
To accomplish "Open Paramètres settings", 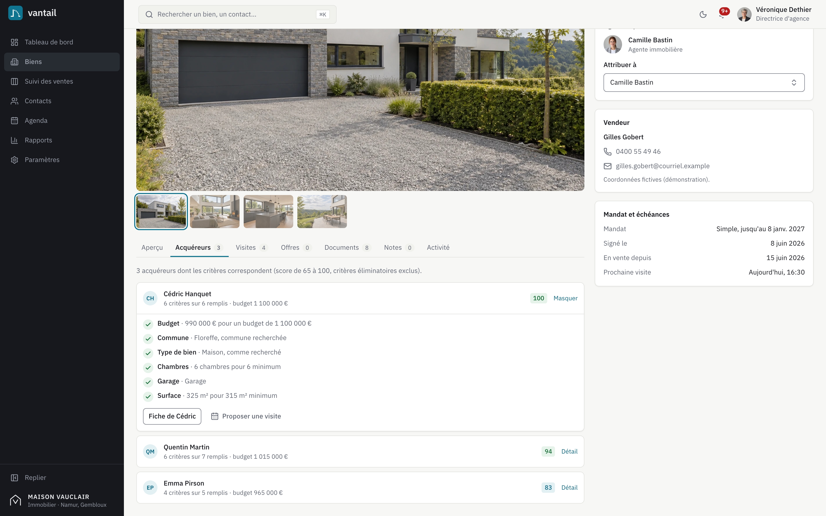I will tap(62, 160).
